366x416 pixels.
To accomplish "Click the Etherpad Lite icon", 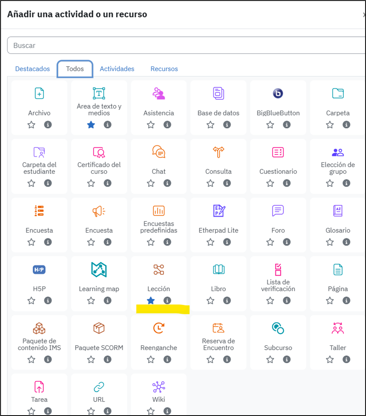I will click(x=218, y=211).
